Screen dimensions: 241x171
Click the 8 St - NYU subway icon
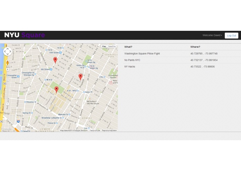tap(78, 91)
